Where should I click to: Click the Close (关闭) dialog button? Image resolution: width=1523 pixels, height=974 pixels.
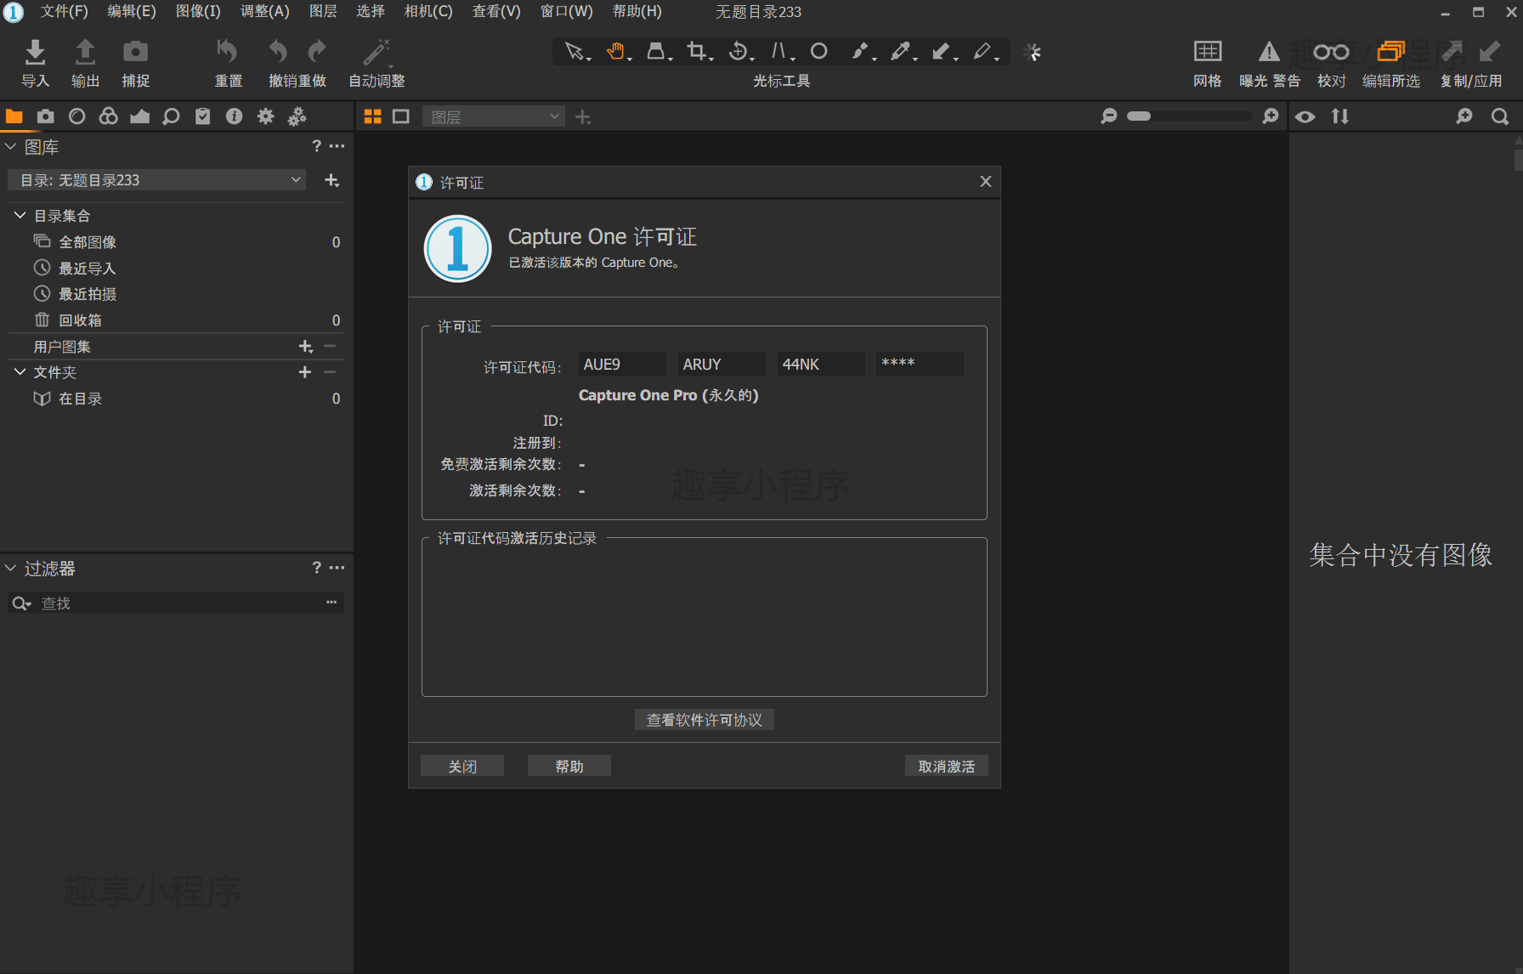point(462,766)
